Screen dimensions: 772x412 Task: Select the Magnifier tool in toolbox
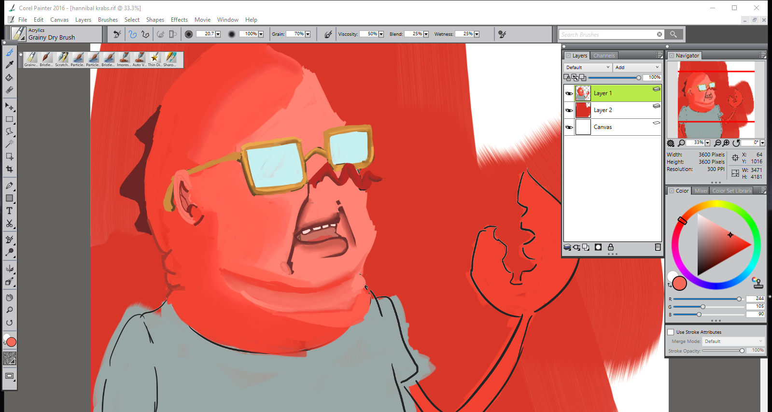pyautogui.click(x=10, y=310)
